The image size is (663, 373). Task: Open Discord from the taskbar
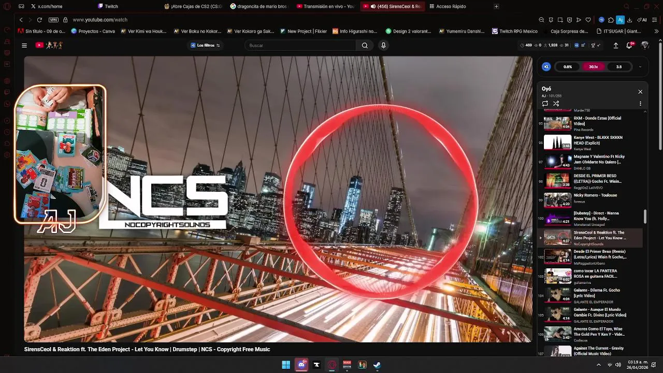click(301, 365)
